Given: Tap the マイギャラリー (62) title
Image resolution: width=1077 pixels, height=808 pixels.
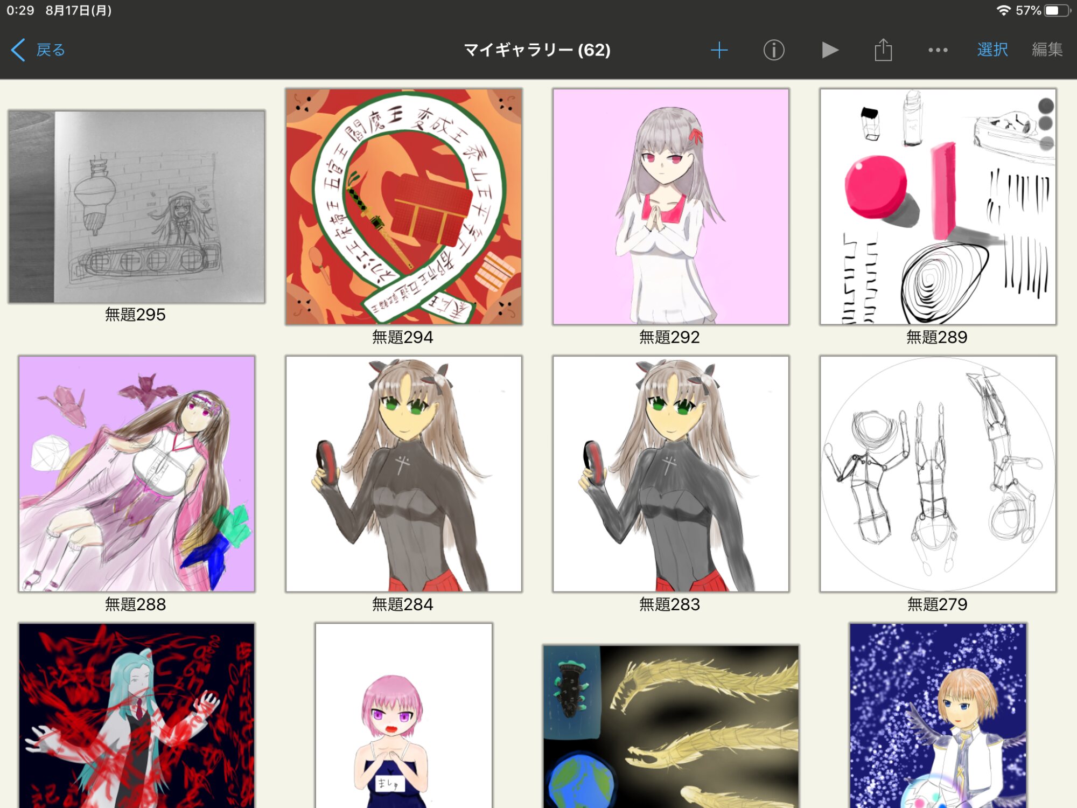Looking at the screenshot, I should pyautogui.click(x=537, y=50).
